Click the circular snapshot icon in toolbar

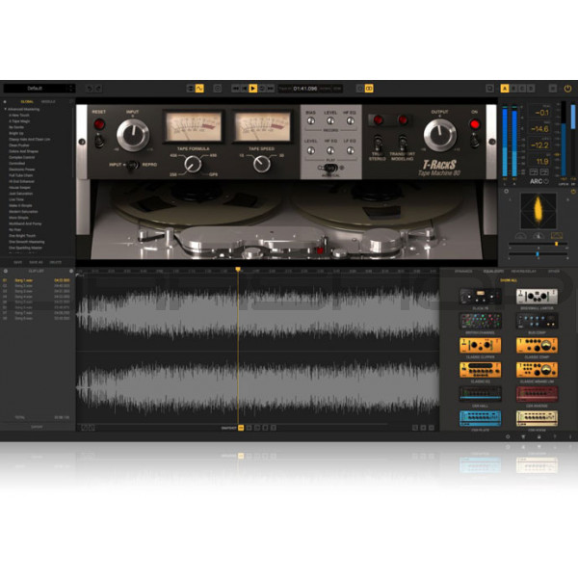(218, 89)
